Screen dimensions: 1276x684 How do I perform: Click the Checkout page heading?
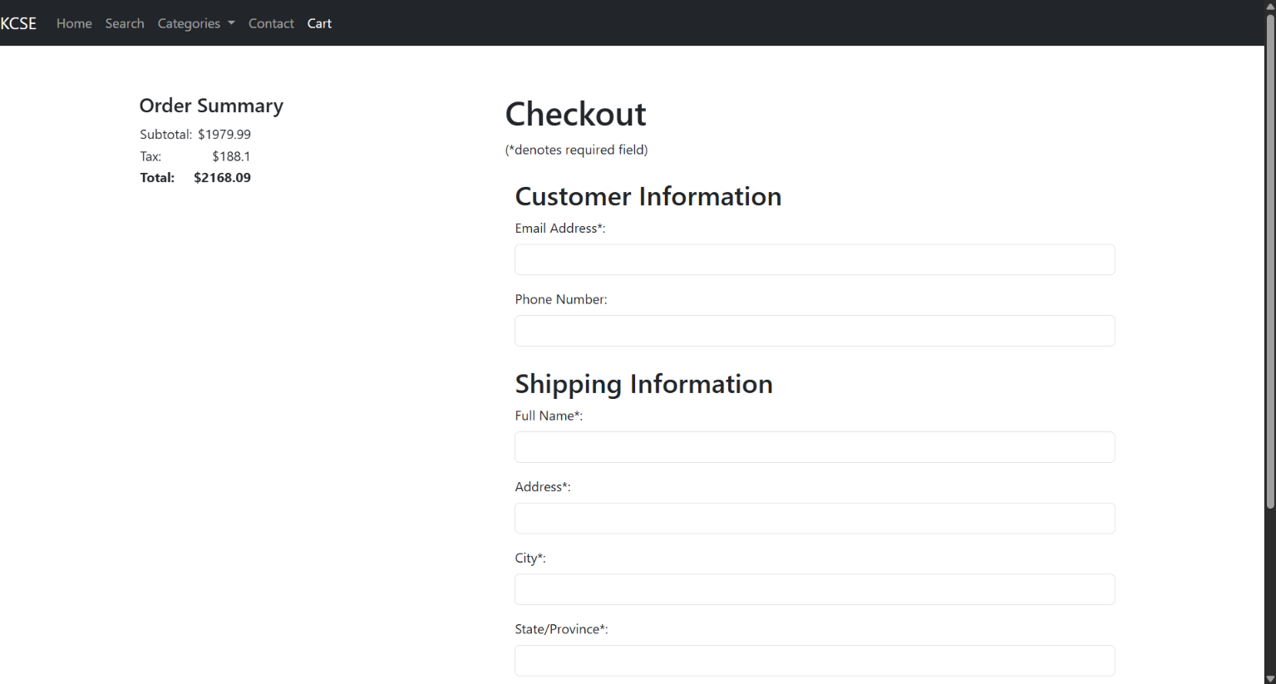click(x=575, y=114)
